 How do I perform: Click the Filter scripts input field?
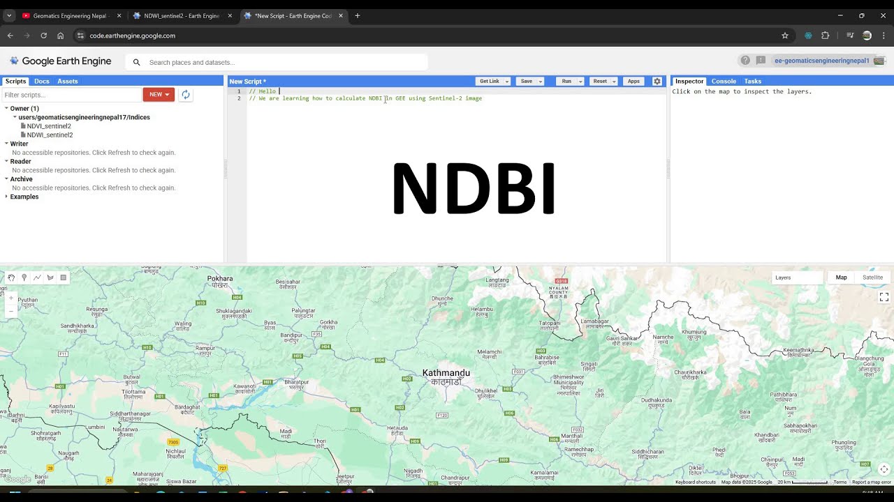tap(71, 95)
